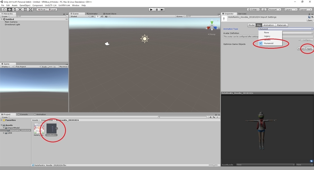Click the orientation gizmo in Scene view
Screen dimensions: 314x170
point(212,26)
